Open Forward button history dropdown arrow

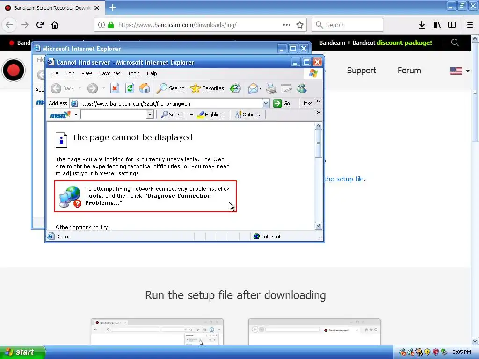click(103, 88)
